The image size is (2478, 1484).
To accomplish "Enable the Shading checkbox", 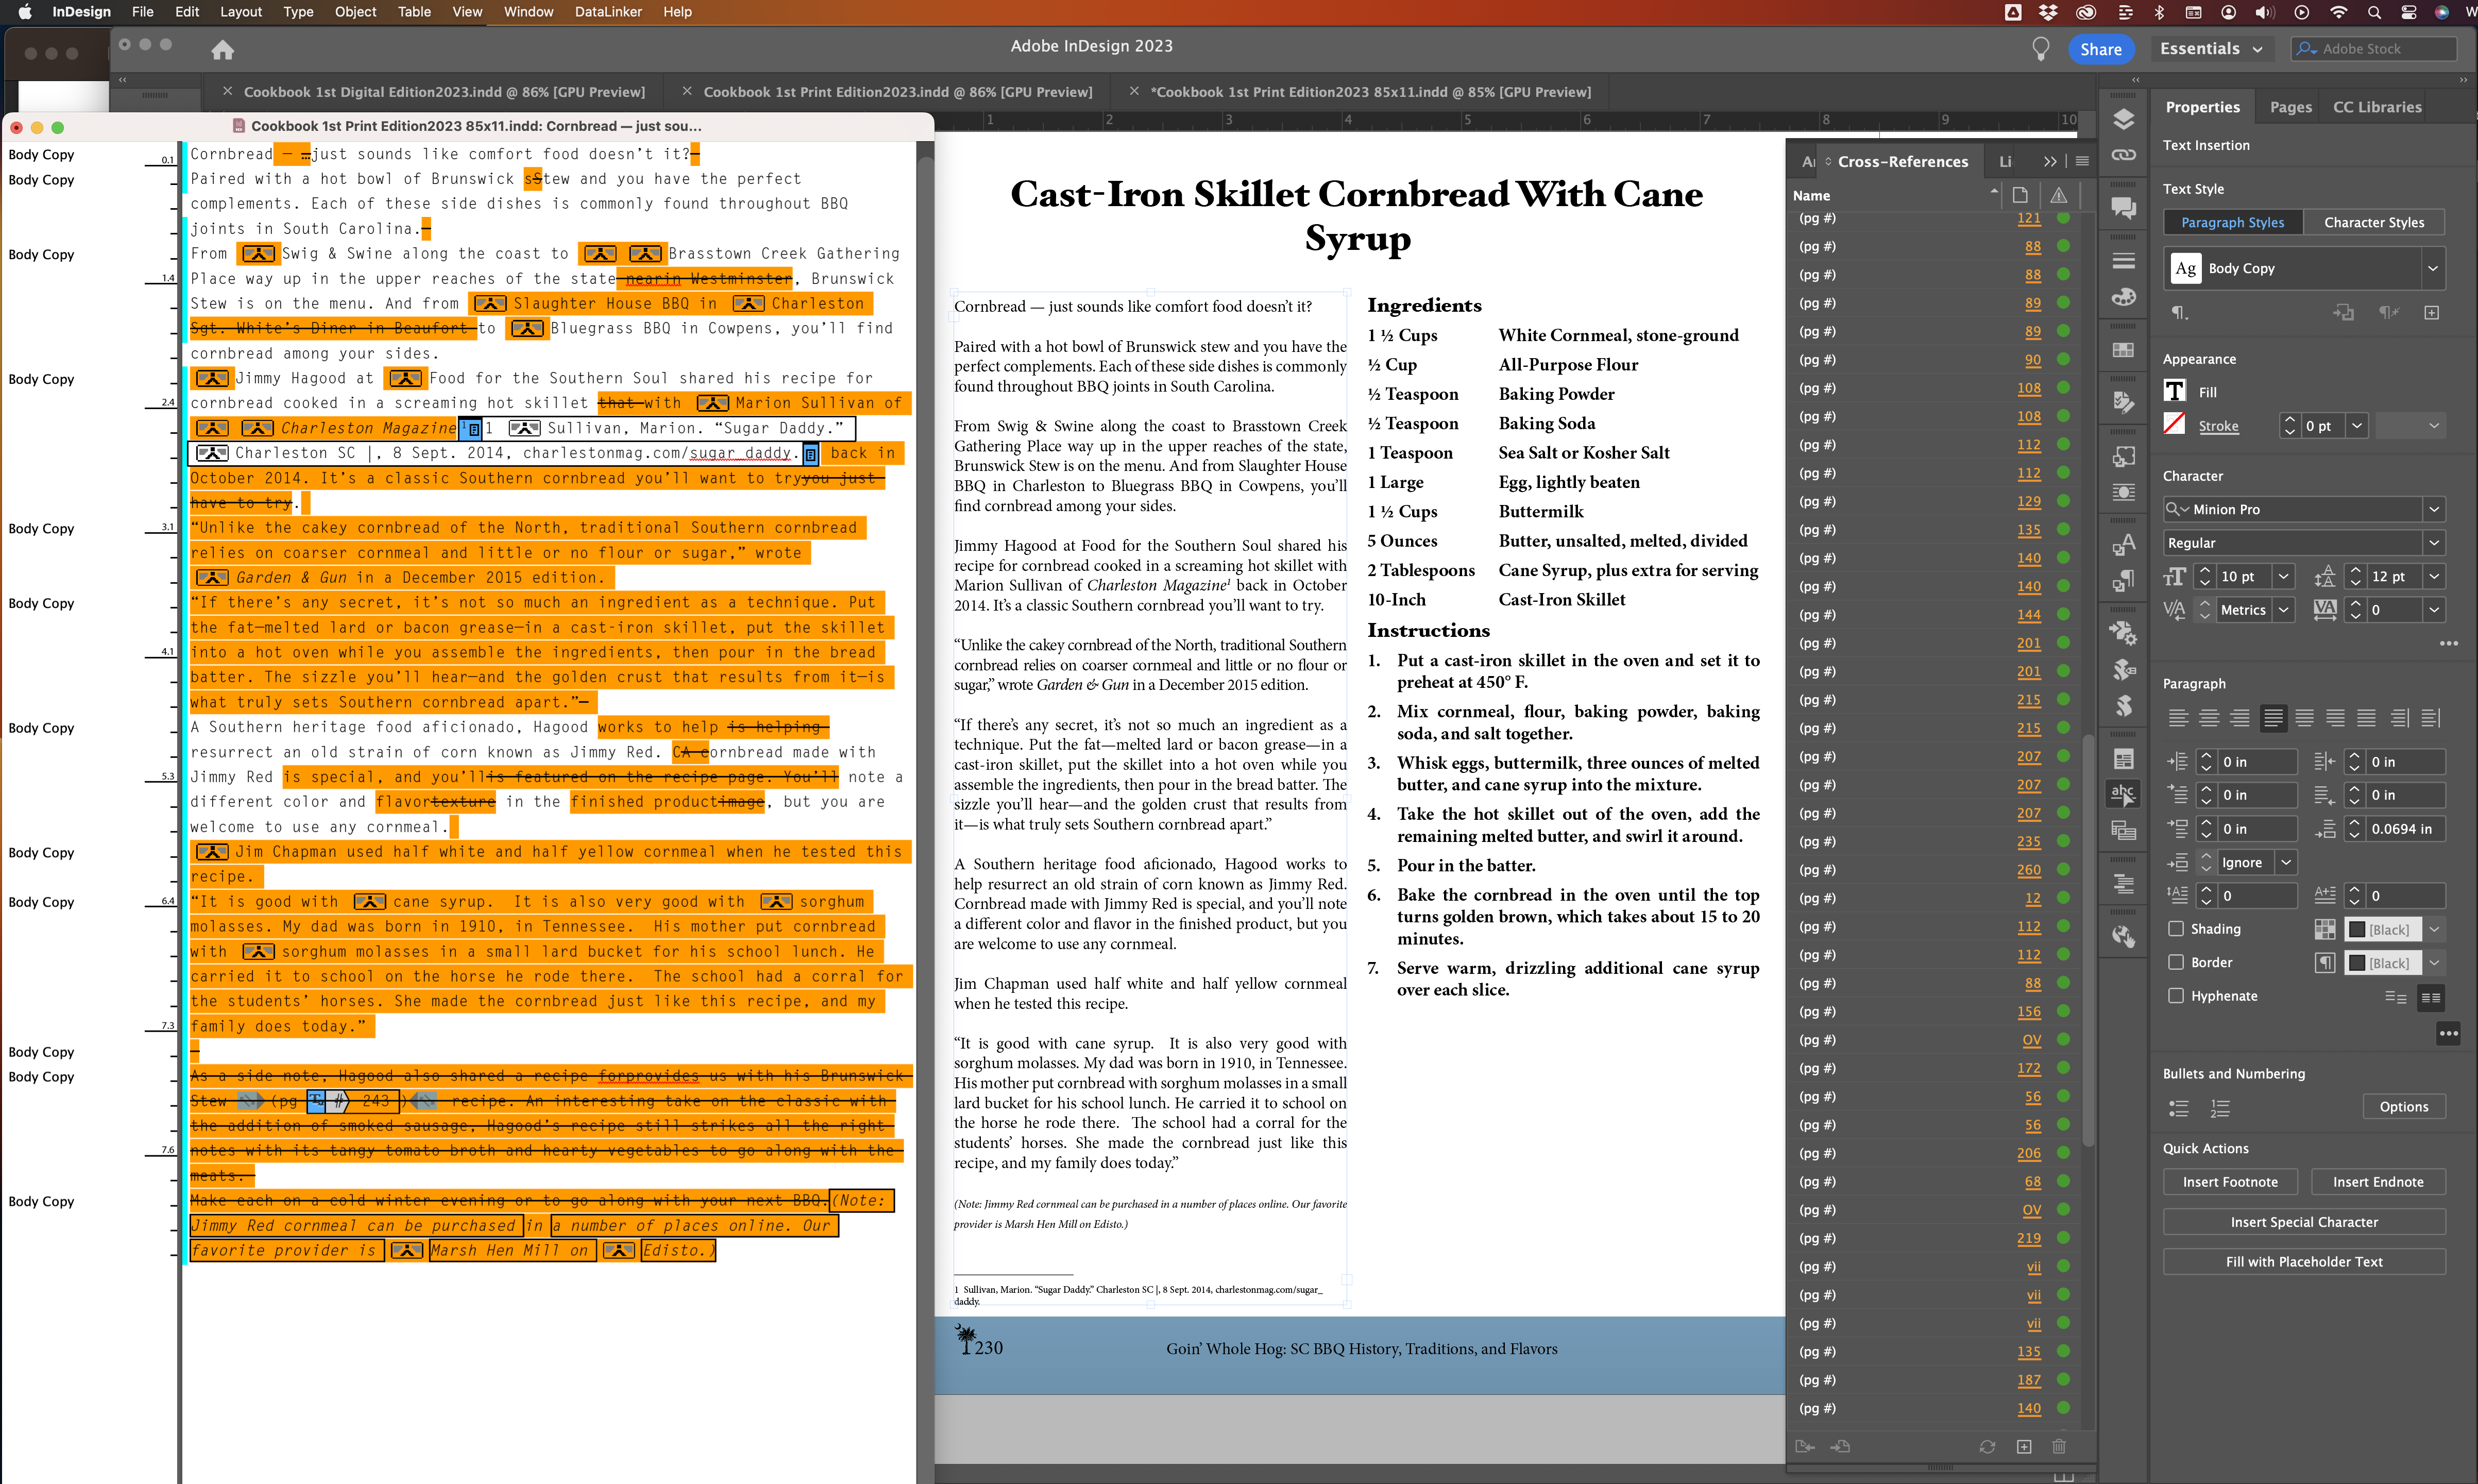I will [x=2175, y=928].
